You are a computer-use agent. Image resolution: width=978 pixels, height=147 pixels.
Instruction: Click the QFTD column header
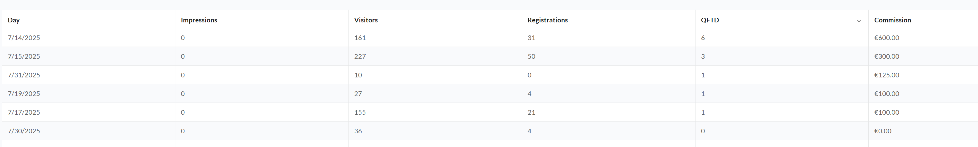pyautogui.click(x=710, y=20)
